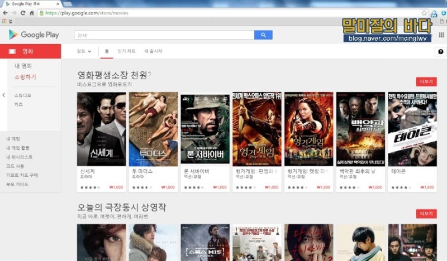Click 더보기 button for 영화평생소장 천원 section

coord(426,81)
